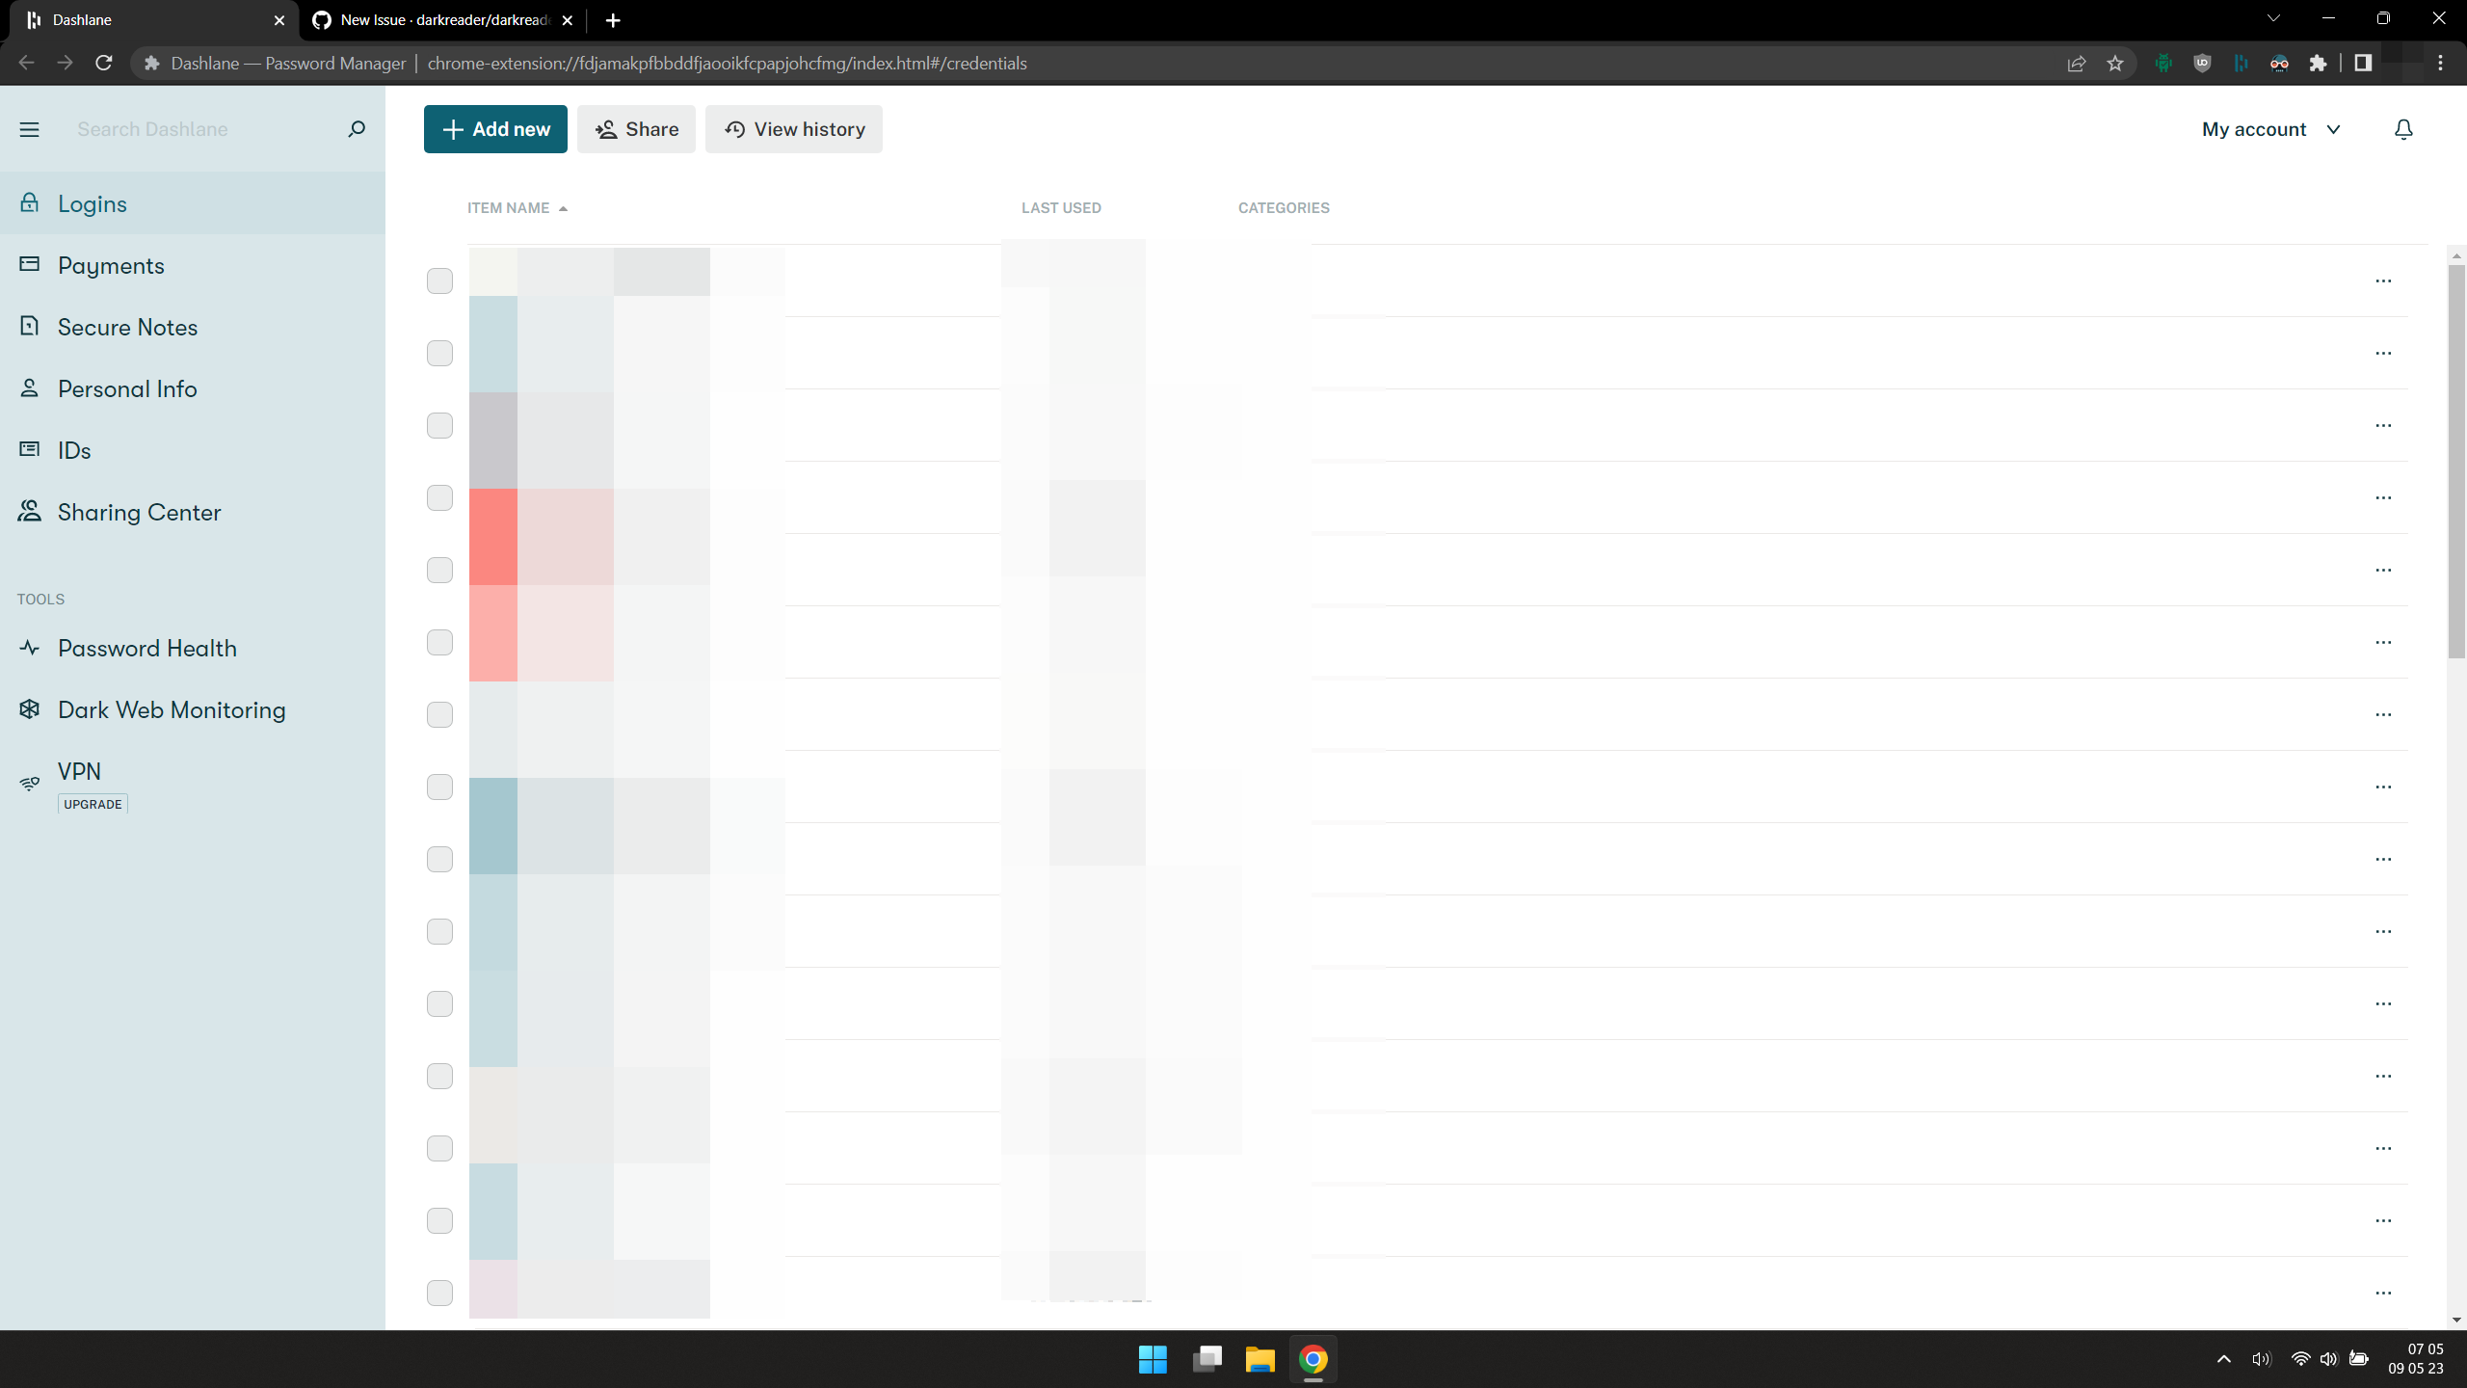Open the My account dropdown
This screenshot has width=2467, height=1388.
click(x=2269, y=128)
